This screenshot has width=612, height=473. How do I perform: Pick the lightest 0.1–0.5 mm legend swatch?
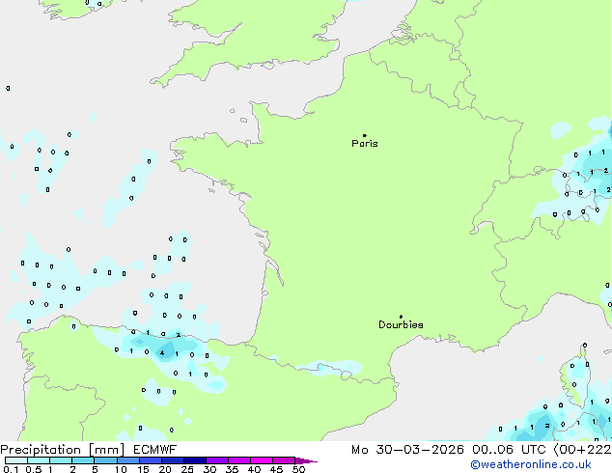16,460
